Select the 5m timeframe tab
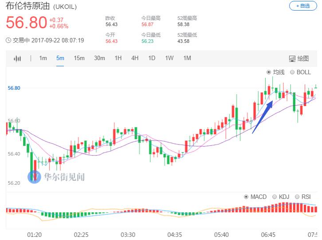This screenshot has height=240, width=322. pyautogui.click(x=60, y=58)
